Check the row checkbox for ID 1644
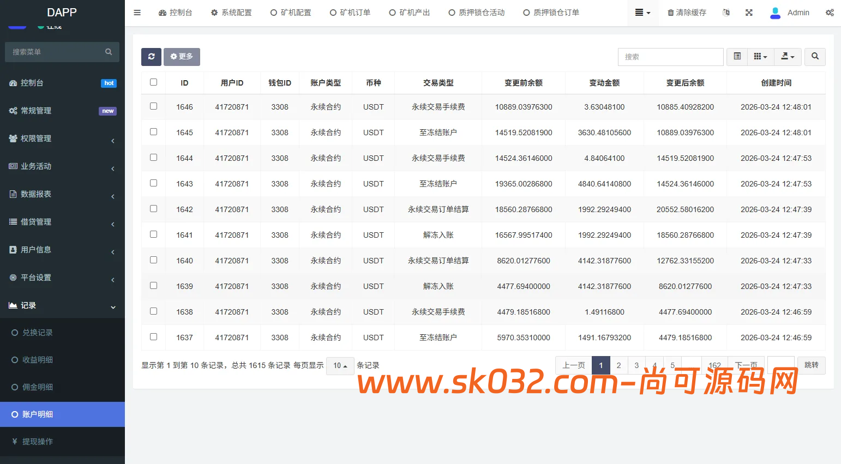 click(x=153, y=158)
